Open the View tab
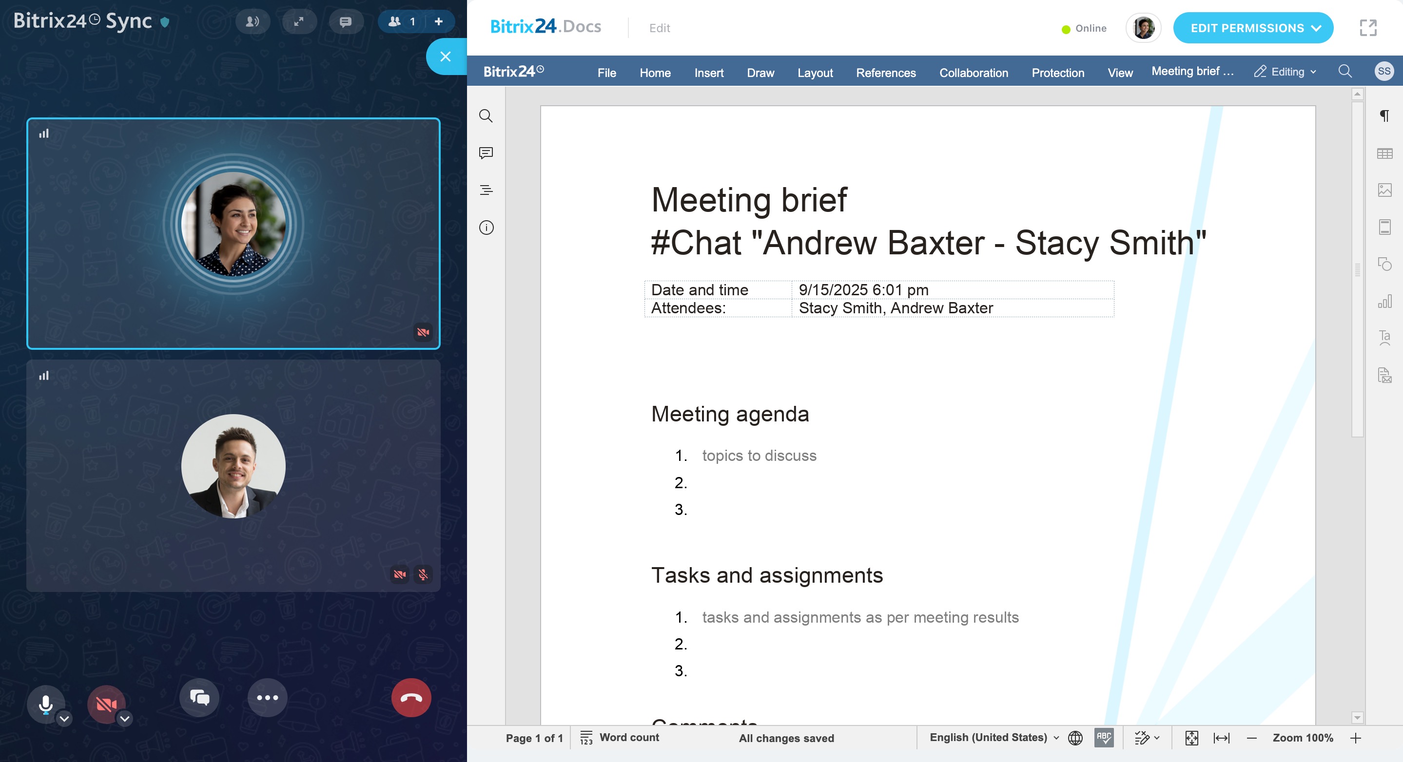 click(x=1120, y=73)
